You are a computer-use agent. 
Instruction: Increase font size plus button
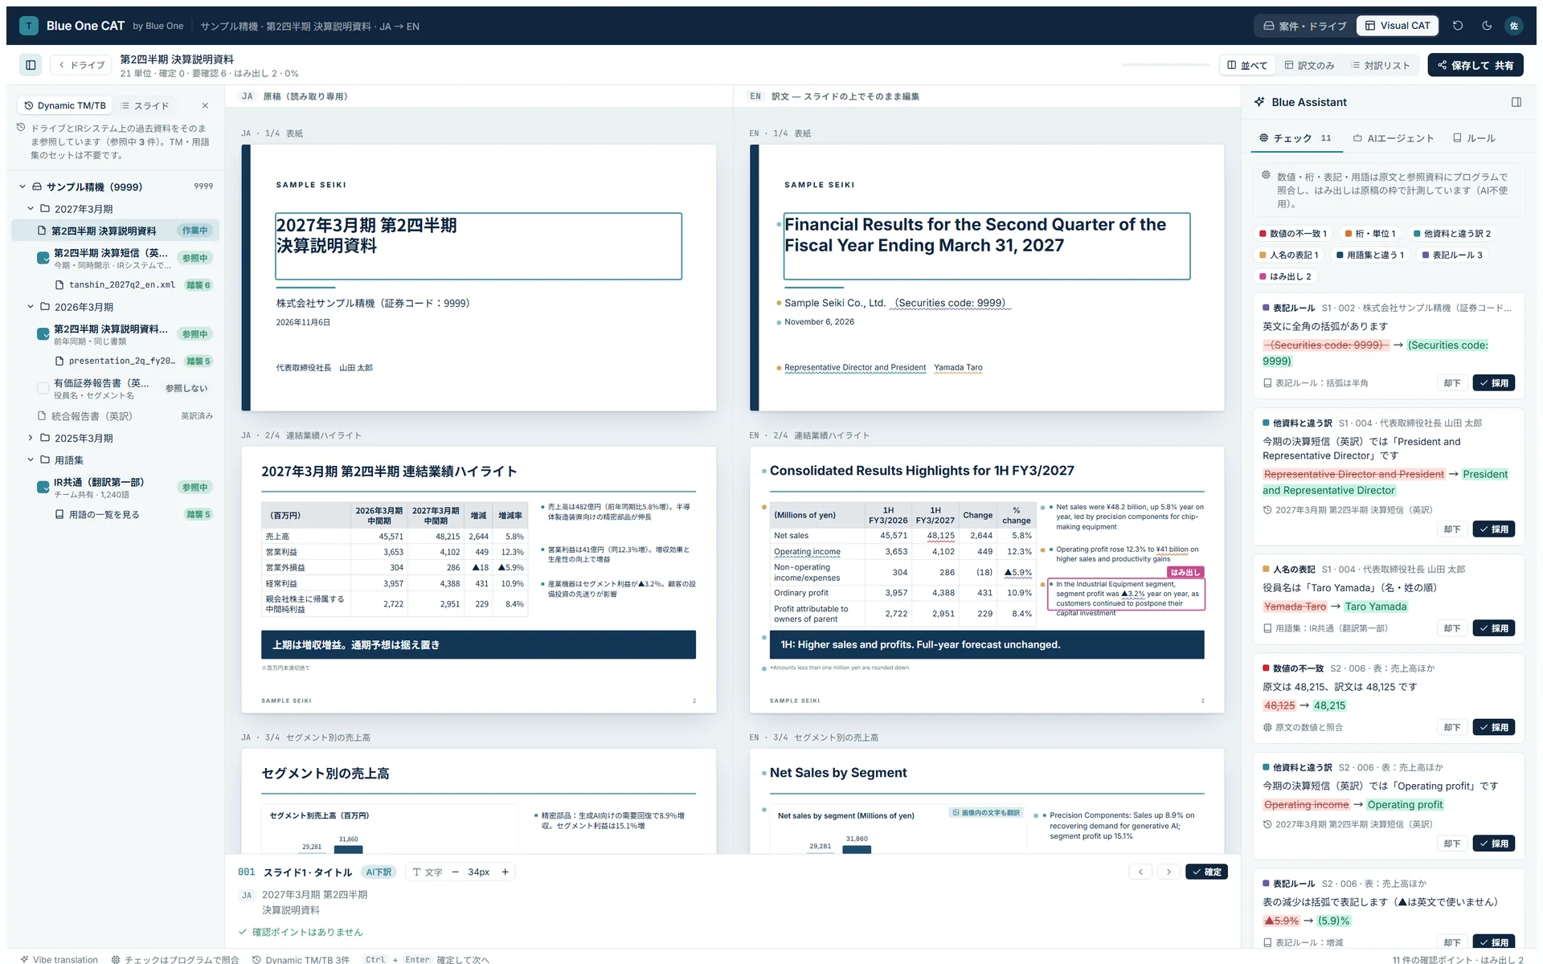coord(505,872)
